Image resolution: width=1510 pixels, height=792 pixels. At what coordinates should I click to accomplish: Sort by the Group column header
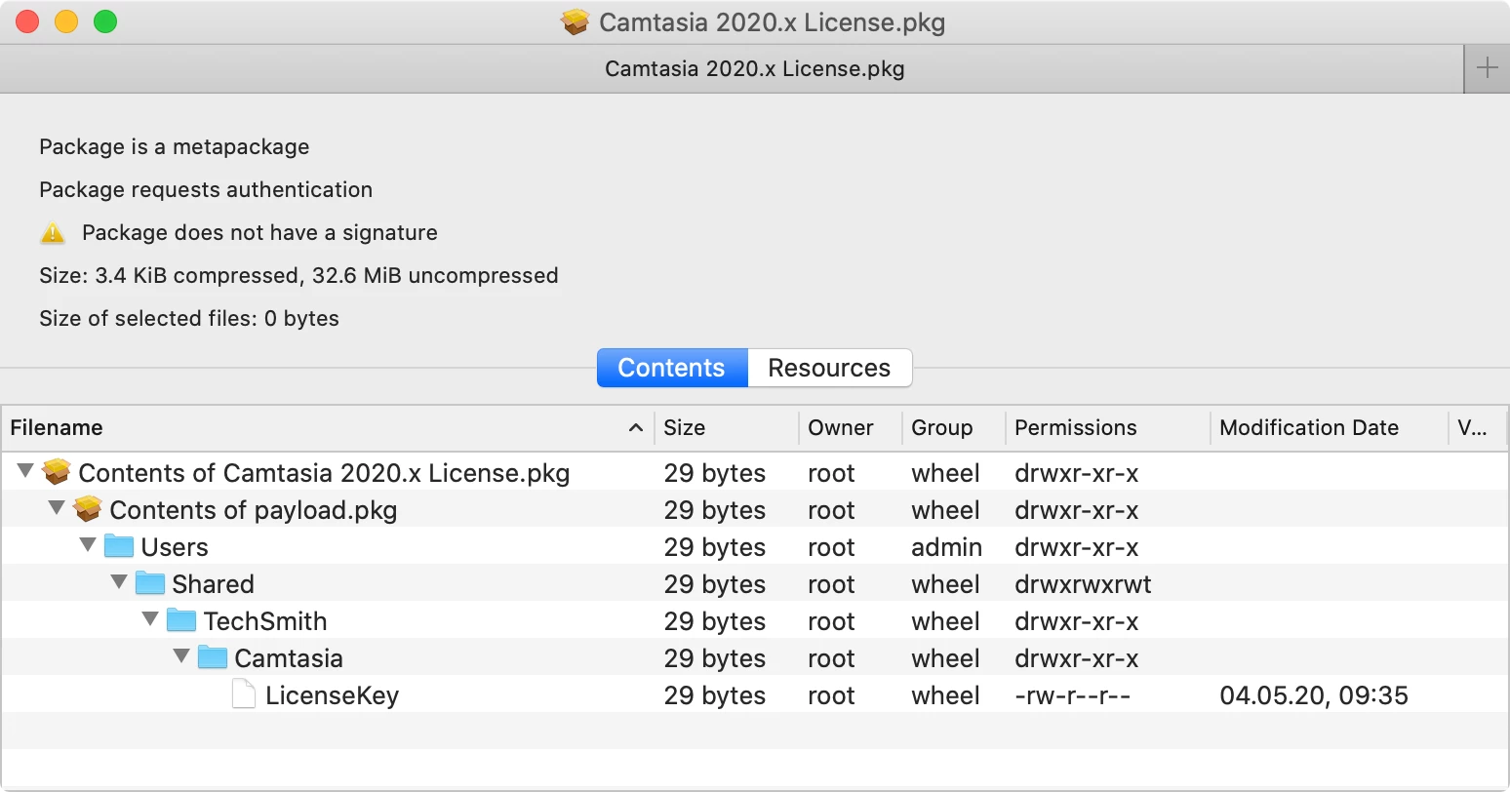[x=954, y=428]
